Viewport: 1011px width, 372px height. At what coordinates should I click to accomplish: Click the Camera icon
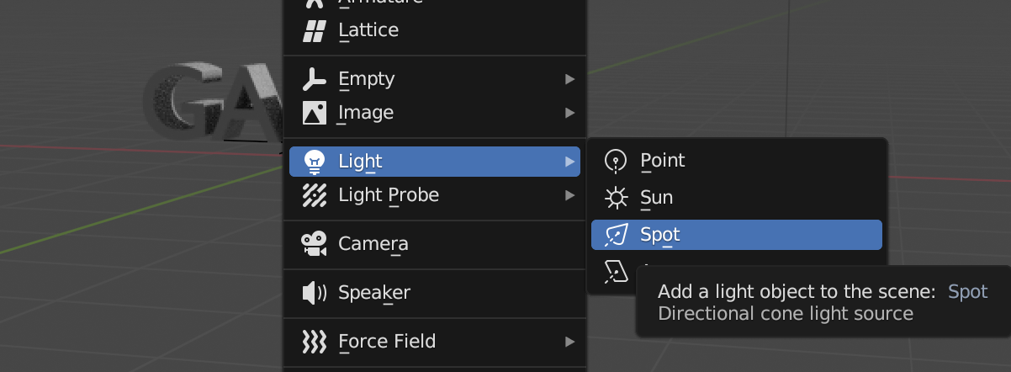pyautogui.click(x=314, y=244)
